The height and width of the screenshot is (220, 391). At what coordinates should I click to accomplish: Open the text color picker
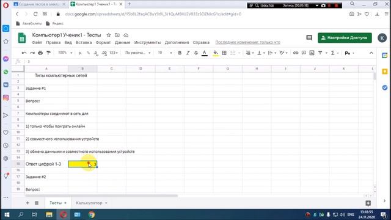tap(205, 53)
